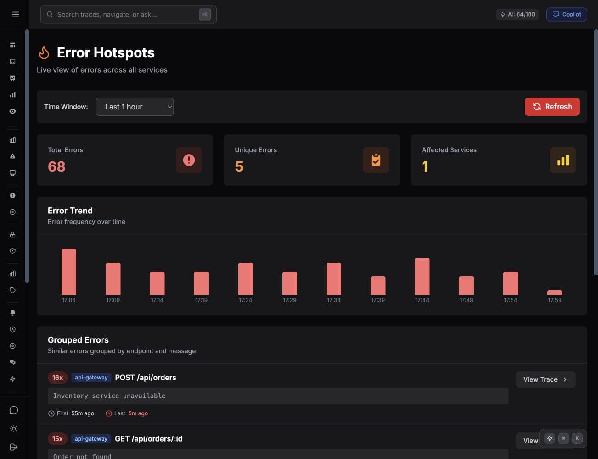Click the 17:34 error trend bar

[334, 279]
